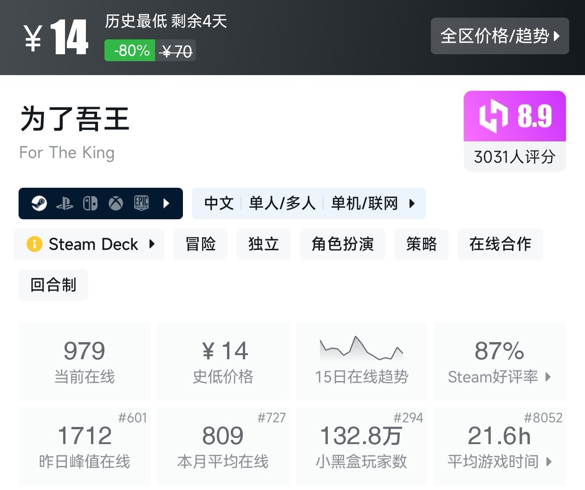585x490 pixels.
Task: Click the PlayStation platform icon
Action: (65, 203)
